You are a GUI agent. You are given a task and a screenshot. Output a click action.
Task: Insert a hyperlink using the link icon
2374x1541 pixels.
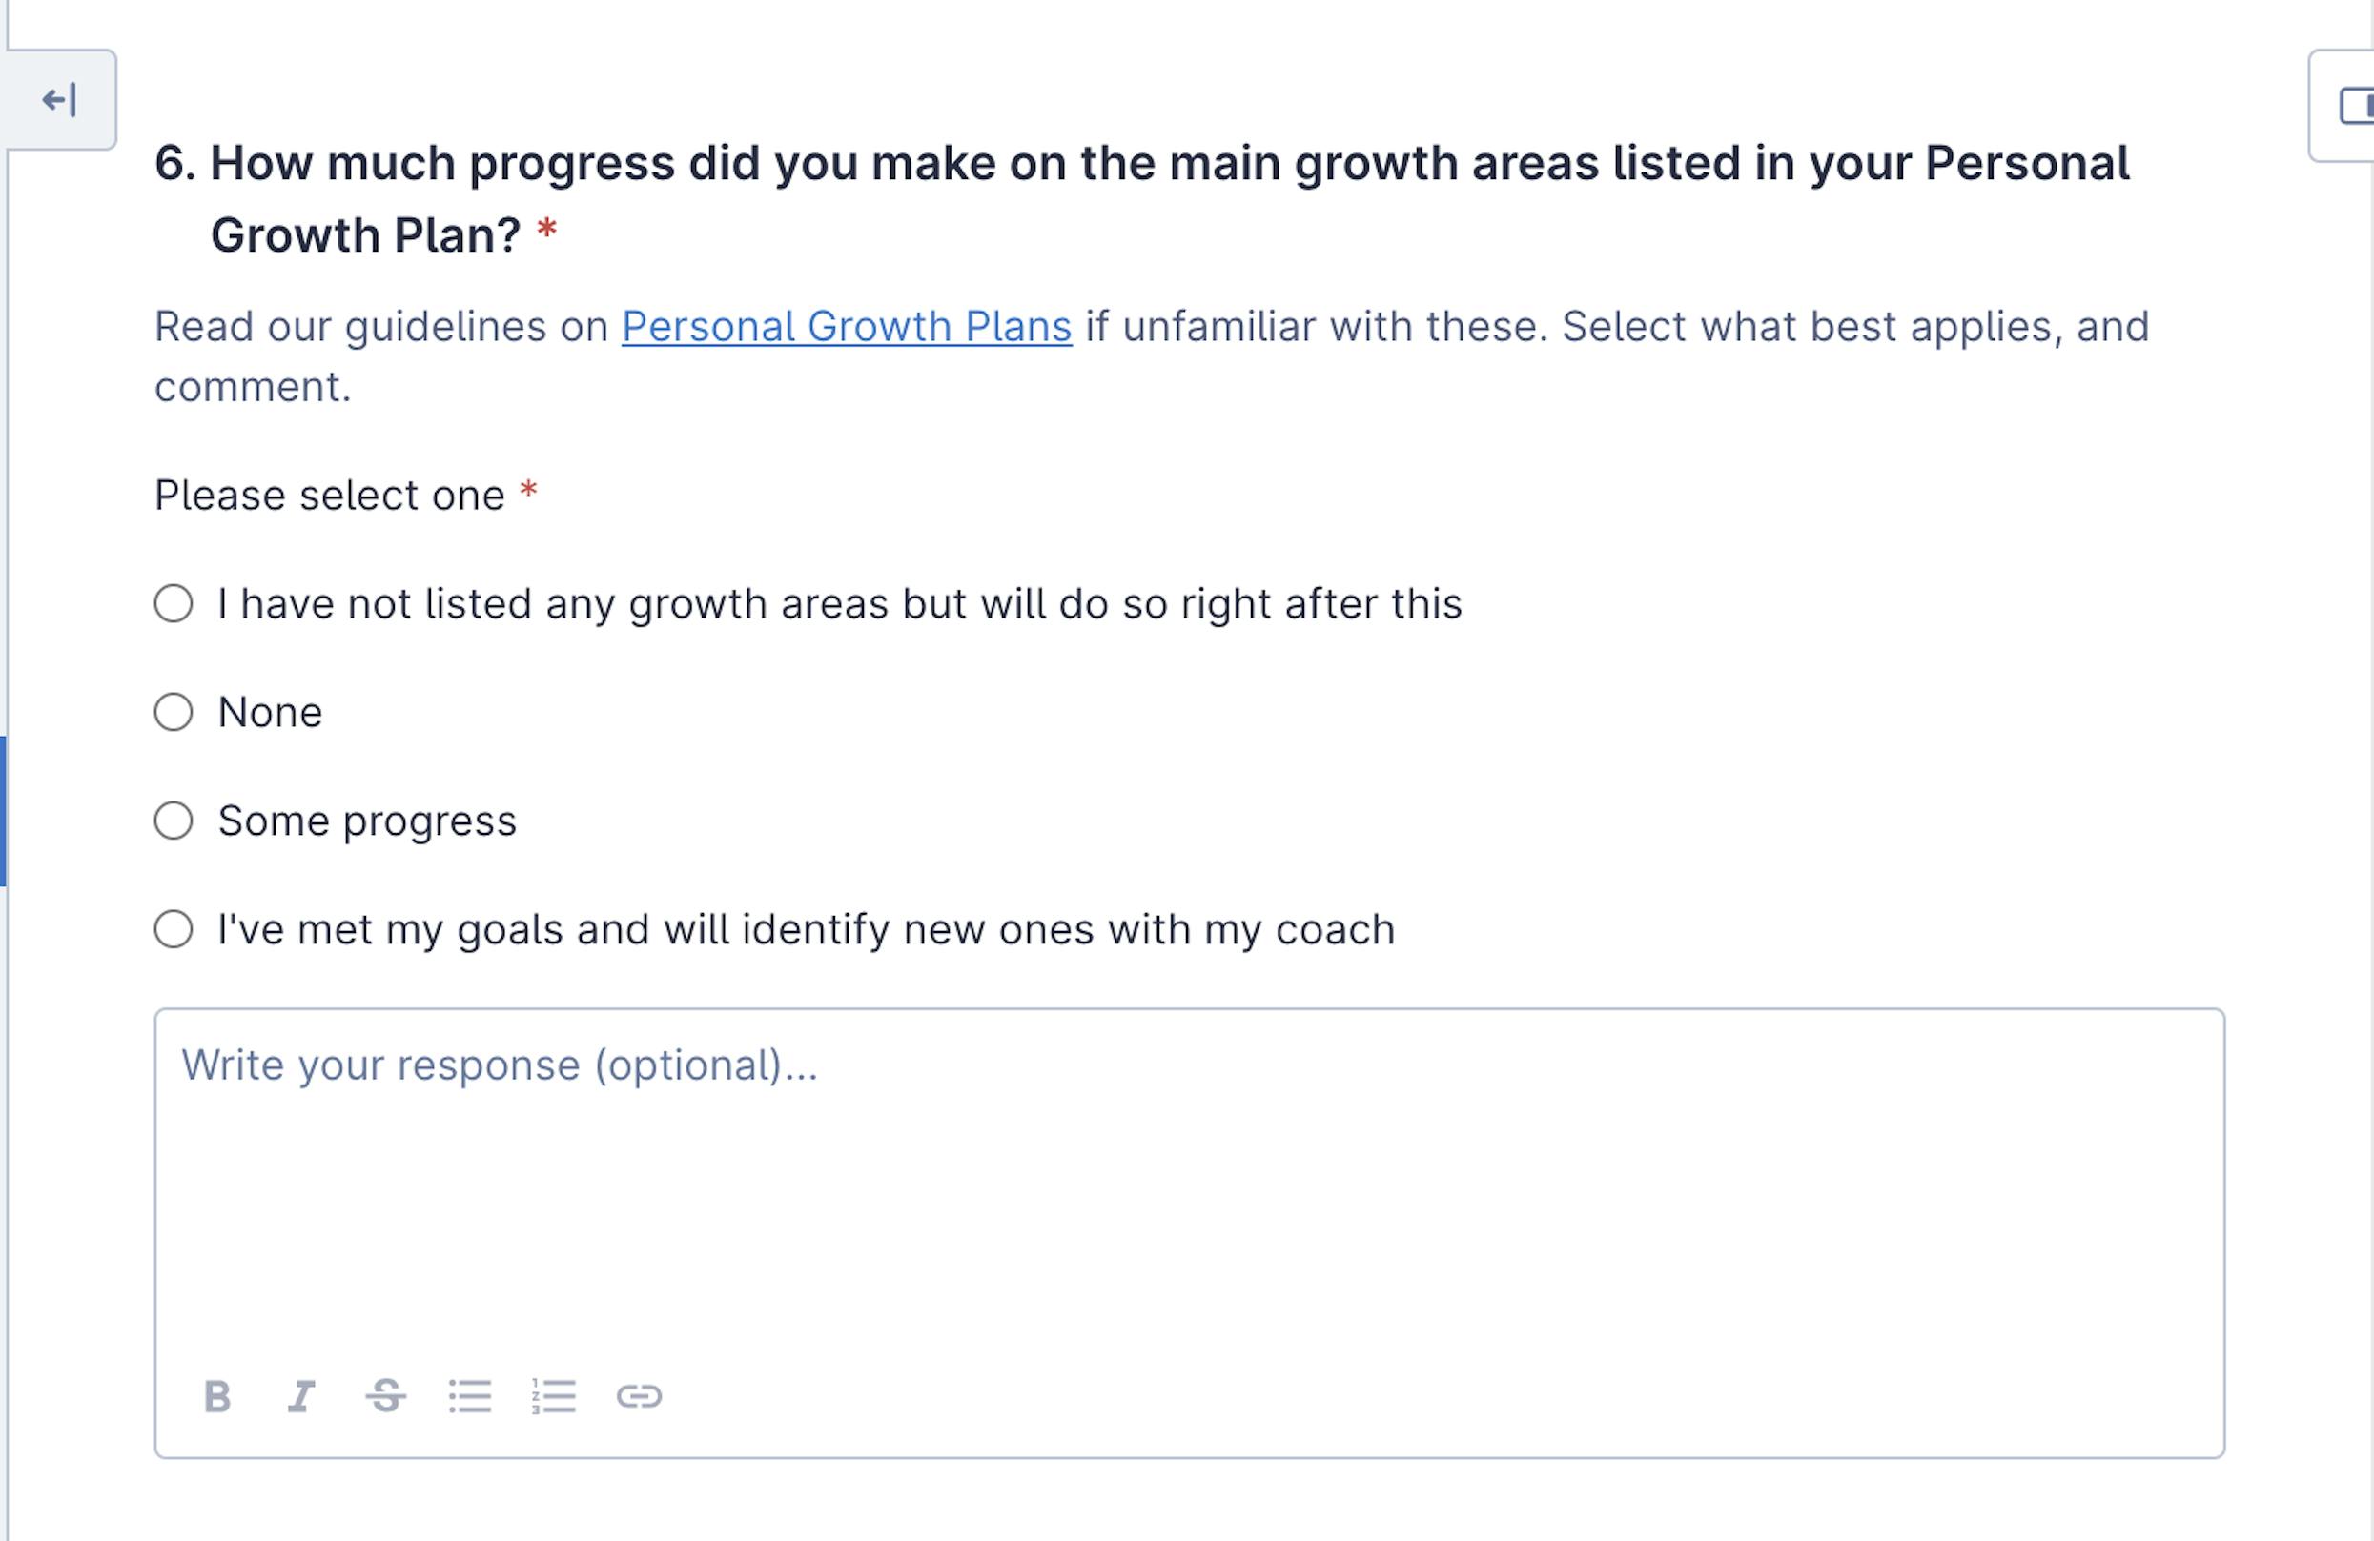coord(639,1396)
